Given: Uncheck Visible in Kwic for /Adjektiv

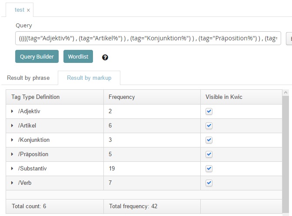Looking at the screenshot, I should pos(209,111).
